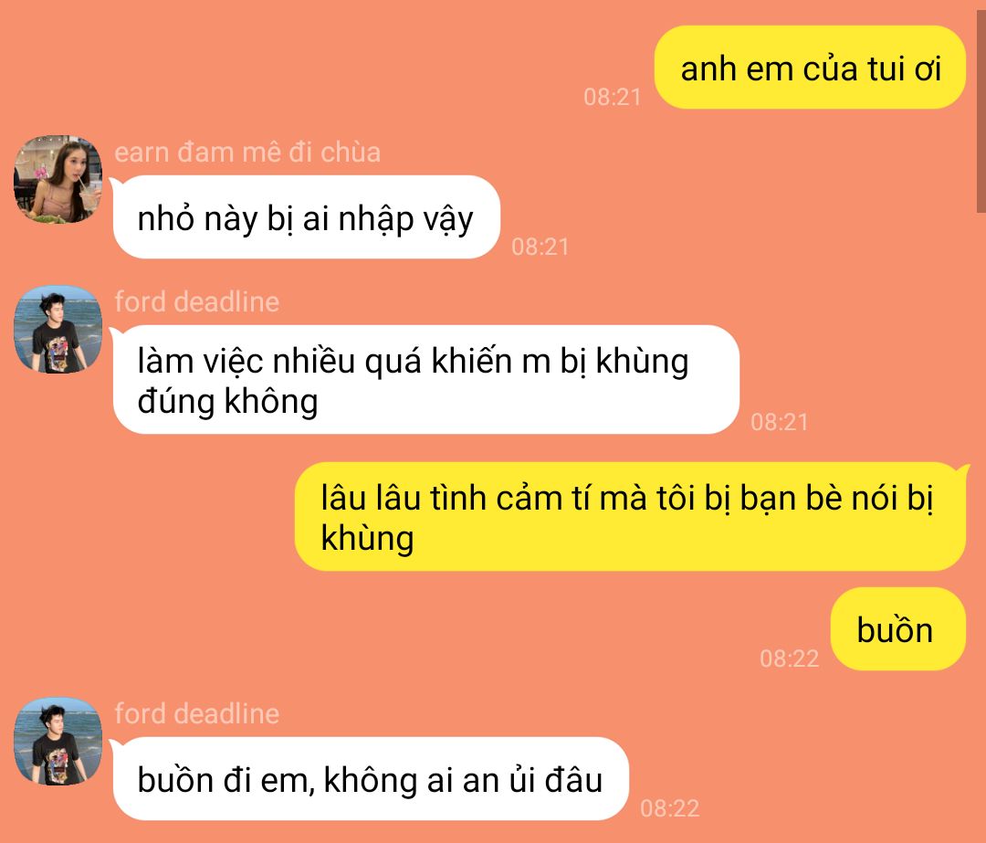
Task: Open earn đam mê đi chùa's profile avatar
Action: (58, 179)
